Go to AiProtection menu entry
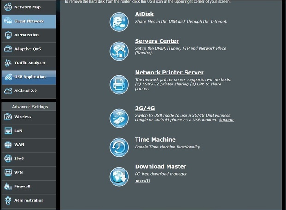Viewport: 286px width, 210px height. pos(29,35)
